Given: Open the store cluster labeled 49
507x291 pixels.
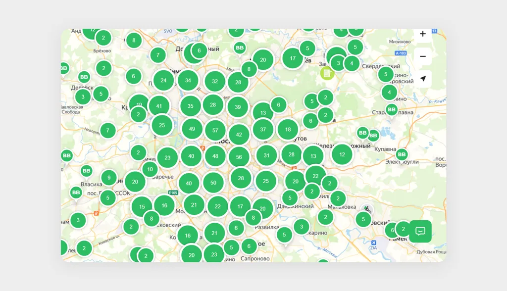Looking at the screenshot, I should coord(192,129).
